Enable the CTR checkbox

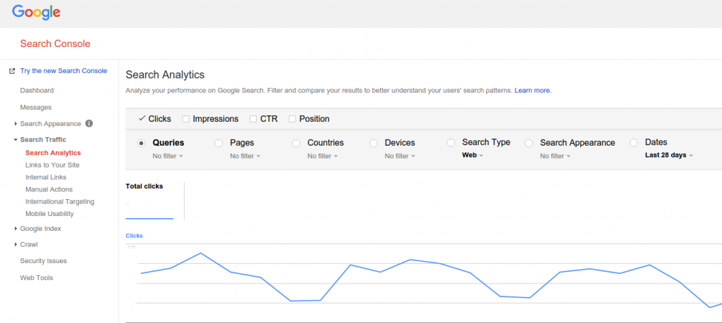click(253, 119)
